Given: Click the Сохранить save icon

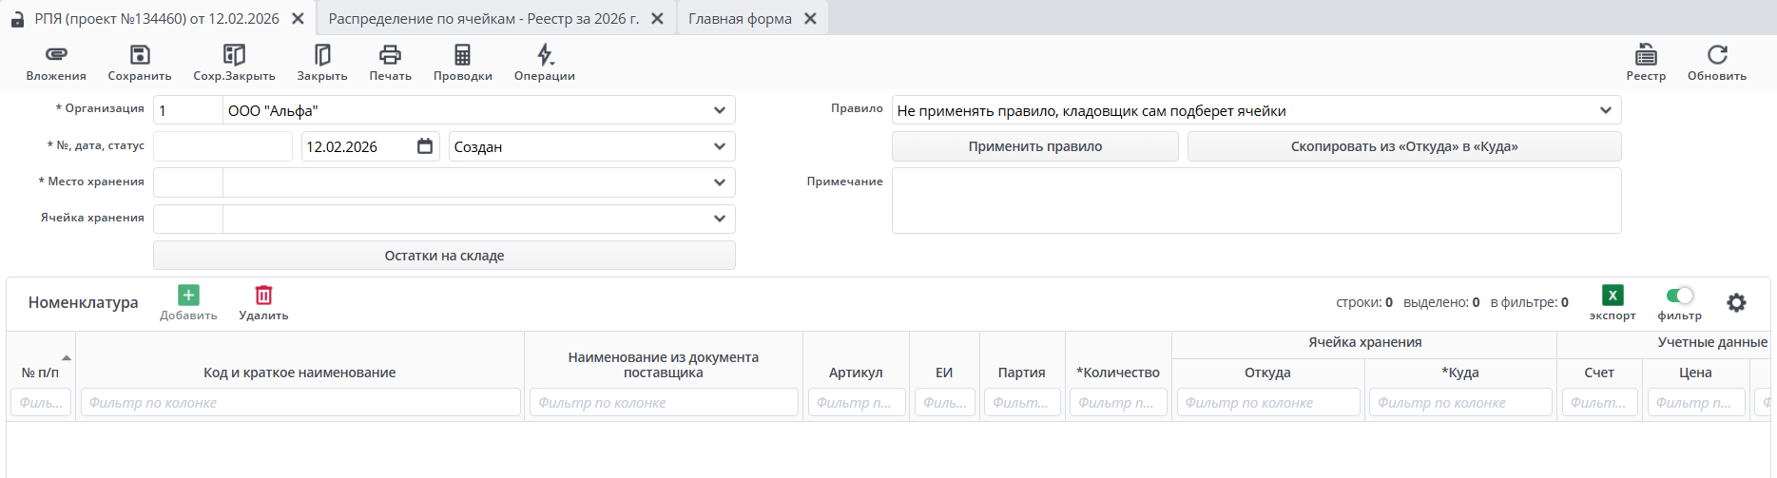Looking at the screenshot, I should coord(140,55).
